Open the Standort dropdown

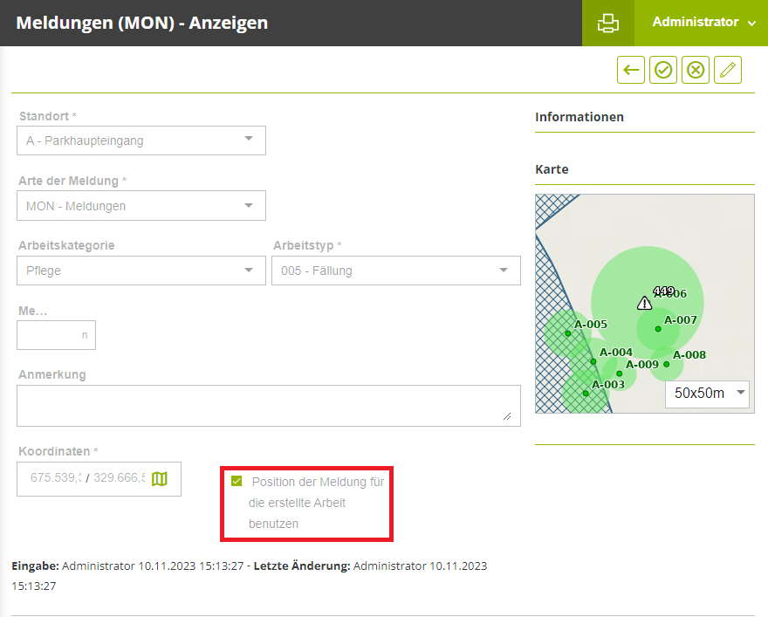click(141, 141)
